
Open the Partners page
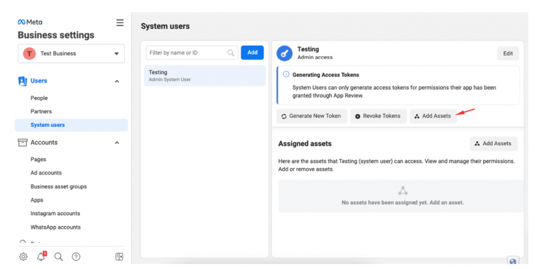[x=41, y=111]
